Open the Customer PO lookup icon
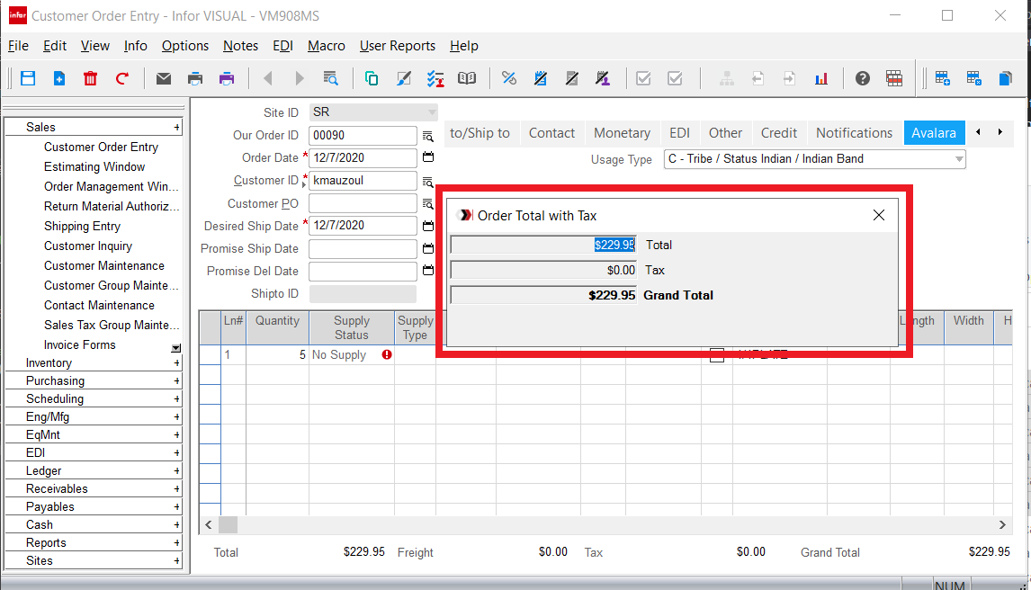Viewport: 1031px width, 590px height. [x=428, y=203]
